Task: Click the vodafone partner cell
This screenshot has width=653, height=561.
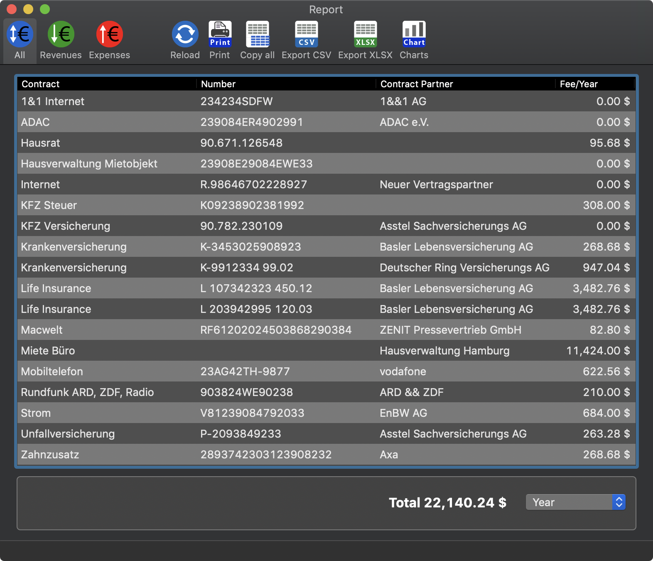Action: (x=403, y=372)
